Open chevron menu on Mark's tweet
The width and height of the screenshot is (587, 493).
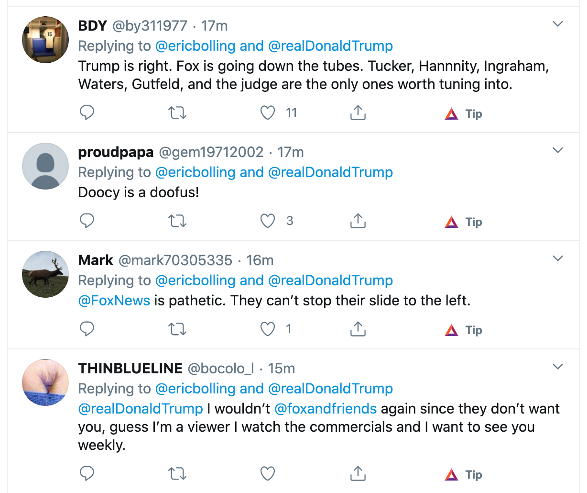(x=558, y=258)
